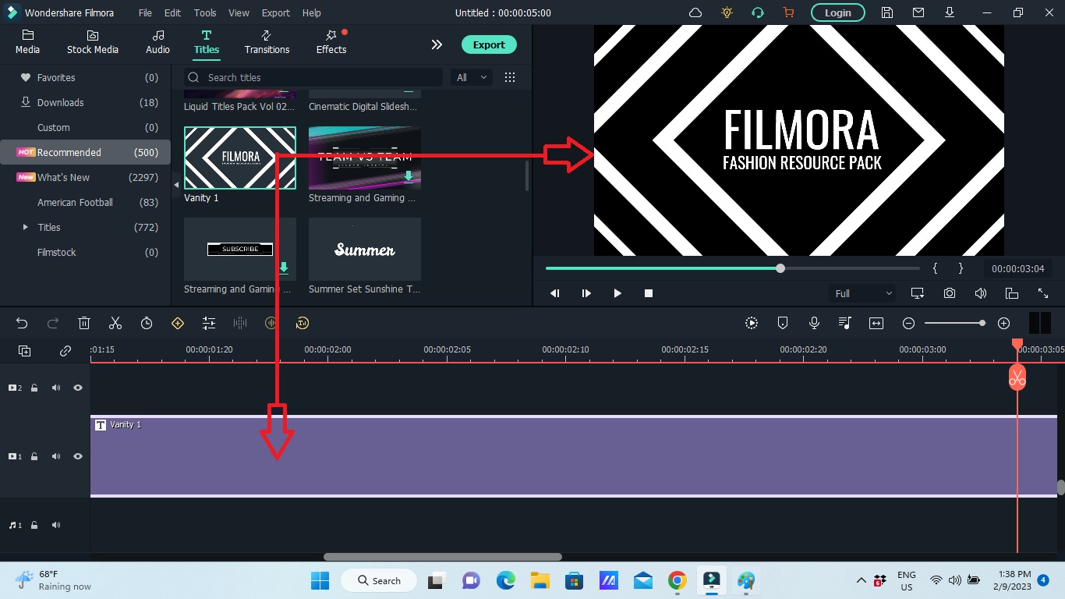Switch to grid view of titles
The height and width of the screenshot is (599, 1065).
coord(510,77)
